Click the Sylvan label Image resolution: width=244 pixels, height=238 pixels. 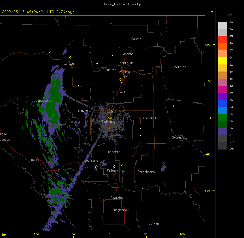(110, 69)
